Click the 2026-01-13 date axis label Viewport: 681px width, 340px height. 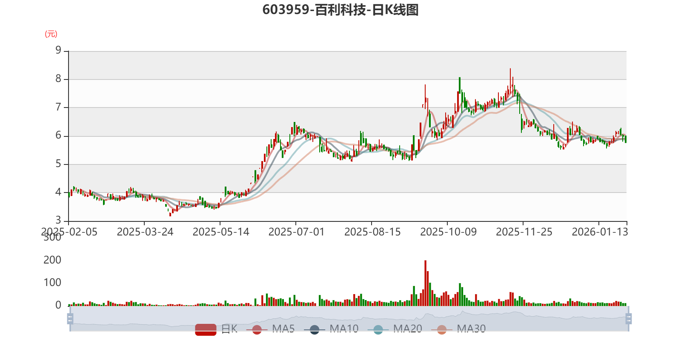tap(600, 232)
